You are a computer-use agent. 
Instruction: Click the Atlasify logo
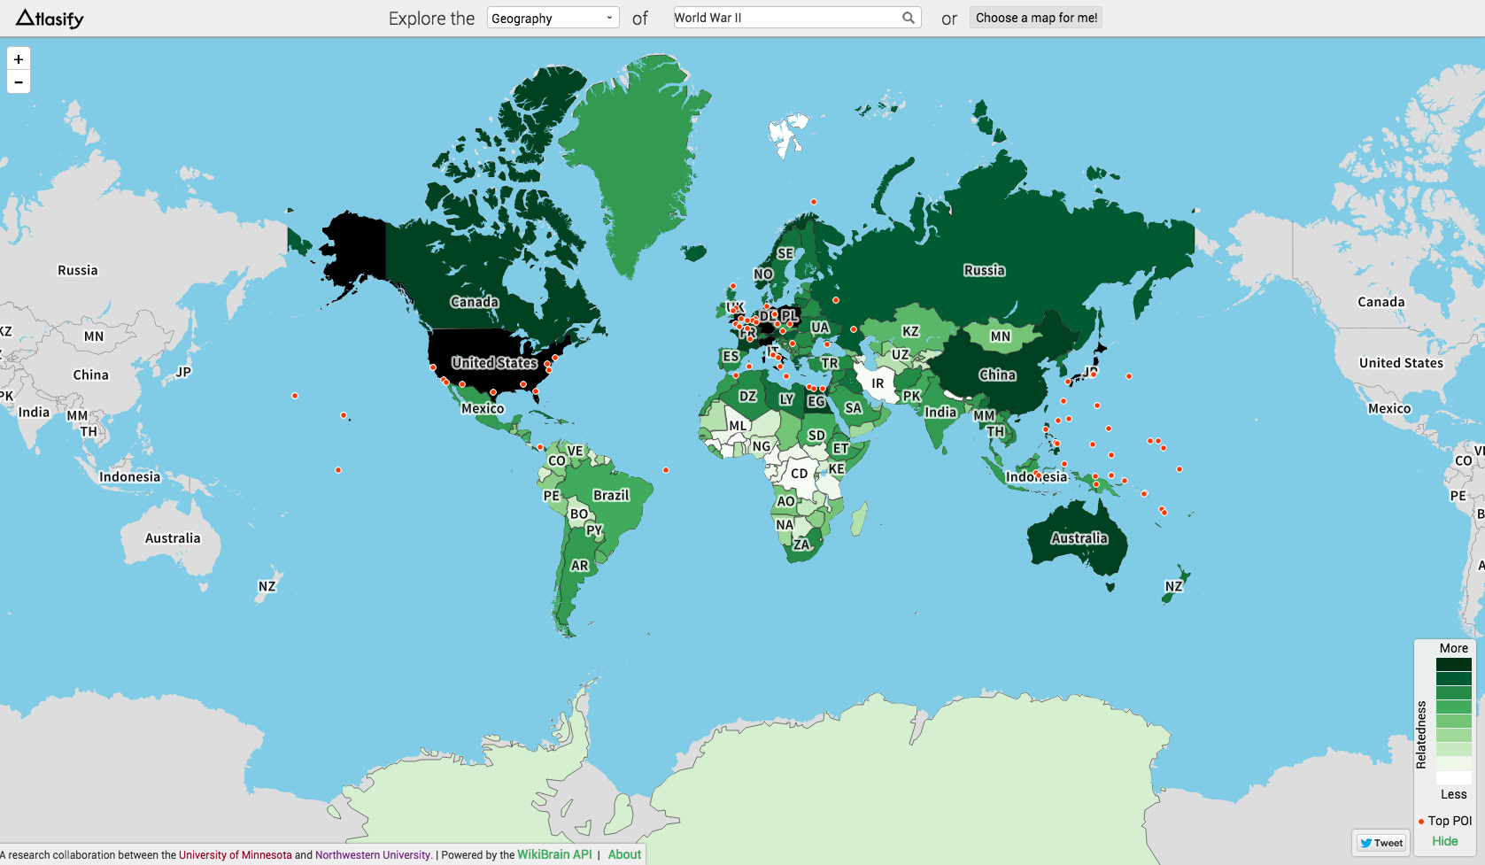click(50, 18)
